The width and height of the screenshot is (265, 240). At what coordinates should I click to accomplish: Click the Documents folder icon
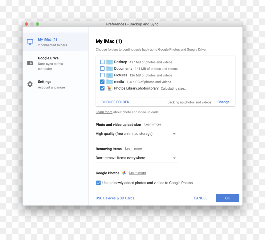[109, 69]
